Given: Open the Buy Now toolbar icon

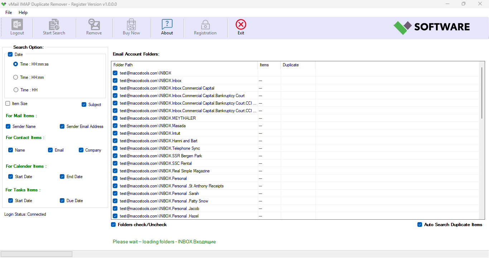Looking at the screenshot, I should tap(131, 24).
